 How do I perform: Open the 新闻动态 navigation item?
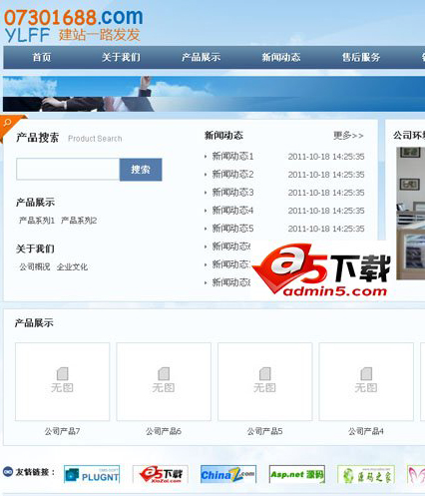(281, 57)
